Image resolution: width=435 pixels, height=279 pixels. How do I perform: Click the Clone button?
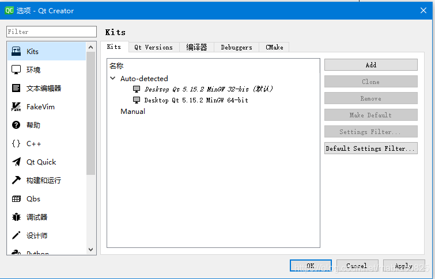pyautogui.click(x=371, y=82)
